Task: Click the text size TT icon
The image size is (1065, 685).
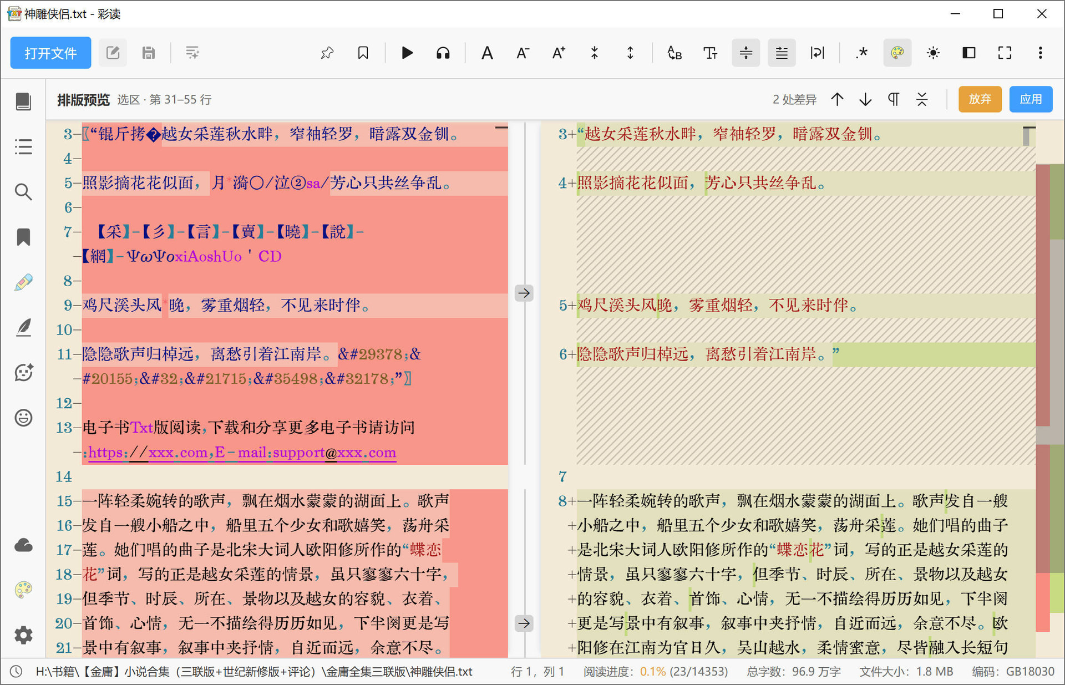Action: (x=710, y=53)
